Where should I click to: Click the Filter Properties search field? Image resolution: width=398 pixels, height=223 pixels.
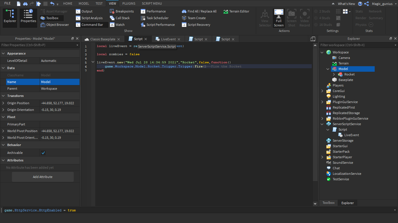[38, 45]
